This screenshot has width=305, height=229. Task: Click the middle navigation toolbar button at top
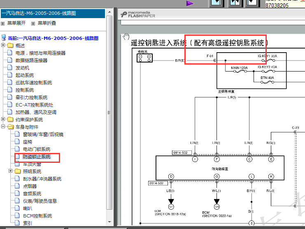click(x=235, y=3)
